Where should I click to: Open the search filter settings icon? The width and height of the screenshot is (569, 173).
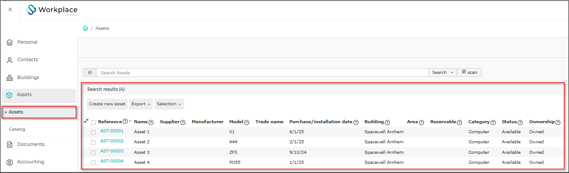[90, 73]
